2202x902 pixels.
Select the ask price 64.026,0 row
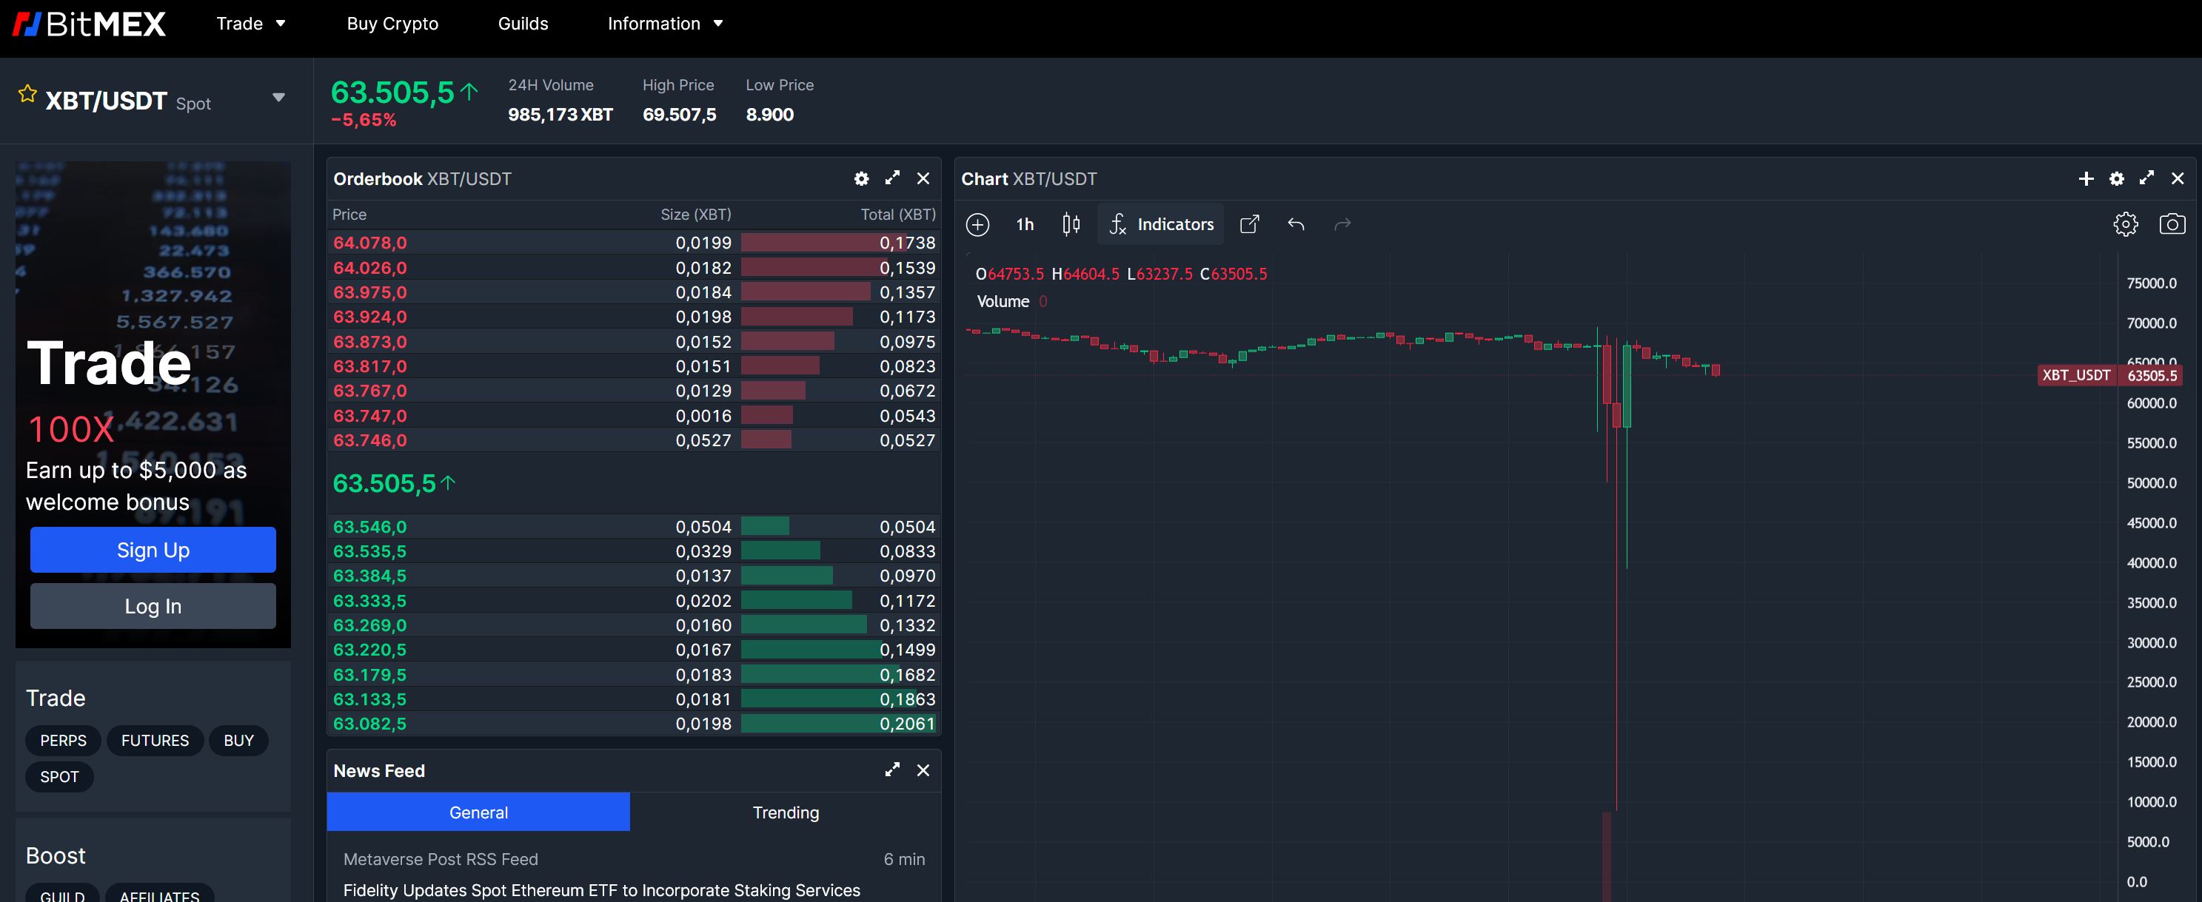(x=633, y=267)
